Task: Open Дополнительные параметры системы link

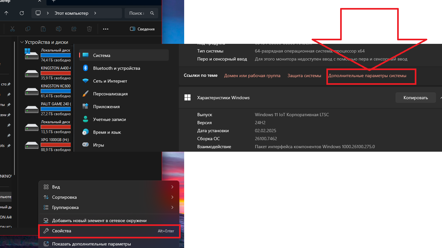Action: point(367,76)
